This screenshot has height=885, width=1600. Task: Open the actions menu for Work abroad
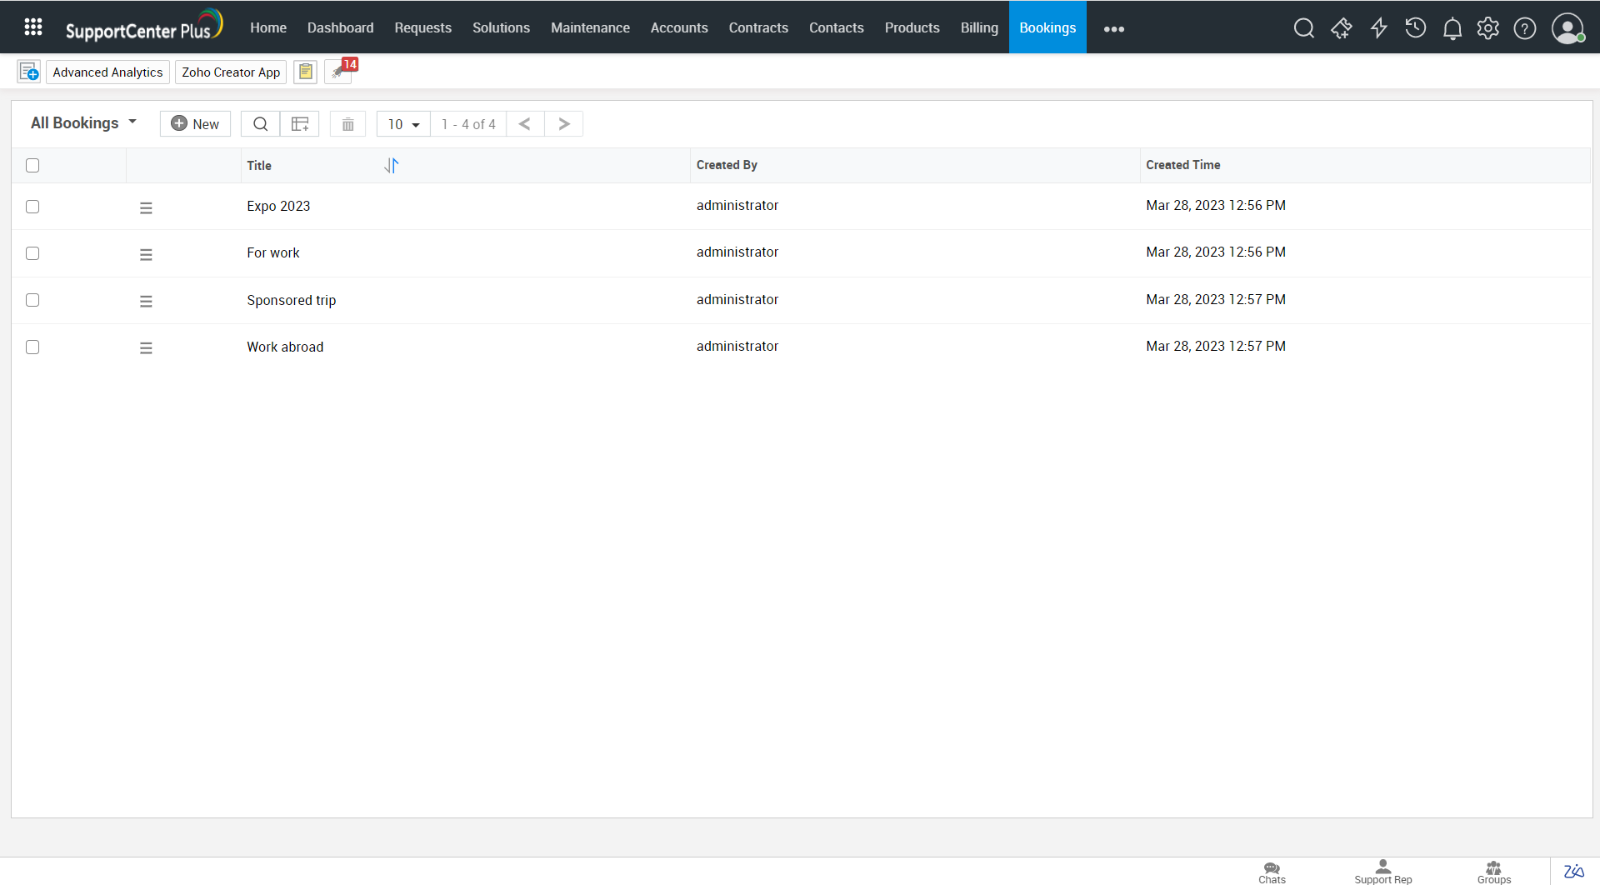(x=146, y=347)
